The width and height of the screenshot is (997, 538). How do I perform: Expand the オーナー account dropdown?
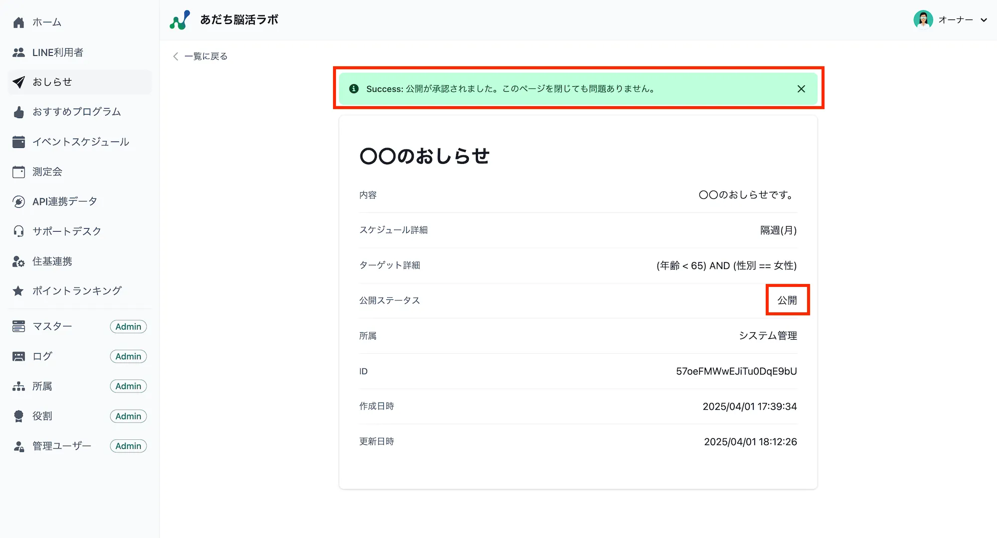click(x=983, y=20)
